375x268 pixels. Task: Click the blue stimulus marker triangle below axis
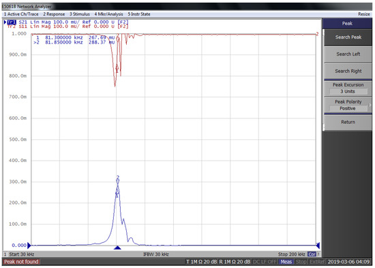point(117,248)
